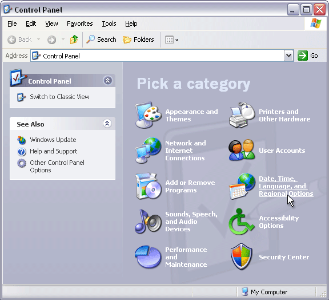329x300 pixels.
Task: Click Other Control Panel Options link
Action: 57,166
